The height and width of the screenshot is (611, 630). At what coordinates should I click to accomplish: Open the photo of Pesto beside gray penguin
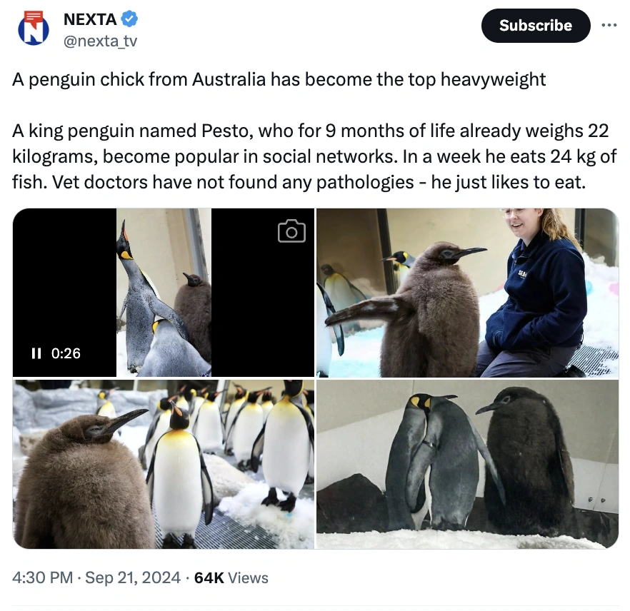click(467, 465)
